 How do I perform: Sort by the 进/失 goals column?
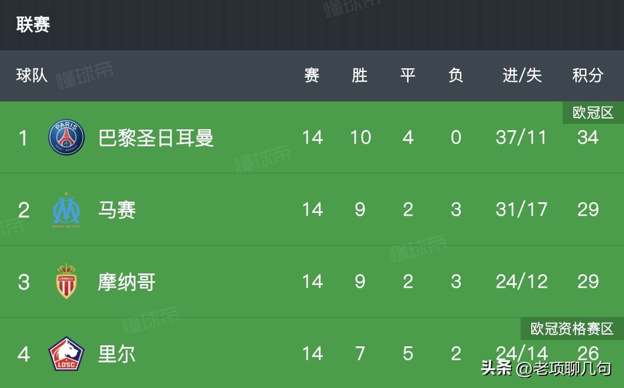520,76
